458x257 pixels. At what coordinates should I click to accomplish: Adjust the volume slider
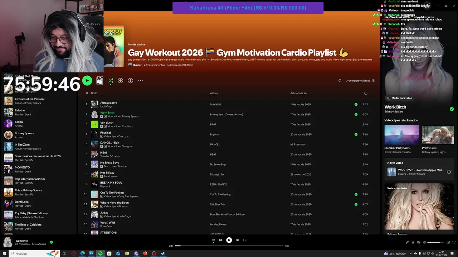[x=436, y=242]
